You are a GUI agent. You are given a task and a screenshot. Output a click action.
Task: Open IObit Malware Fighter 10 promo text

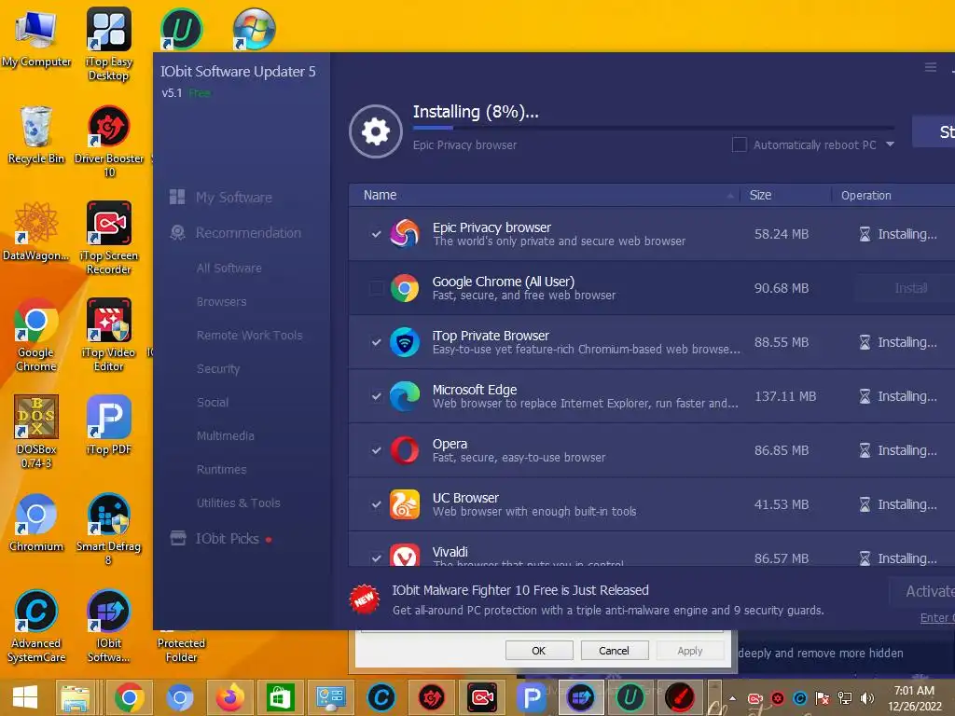point(520,590)
